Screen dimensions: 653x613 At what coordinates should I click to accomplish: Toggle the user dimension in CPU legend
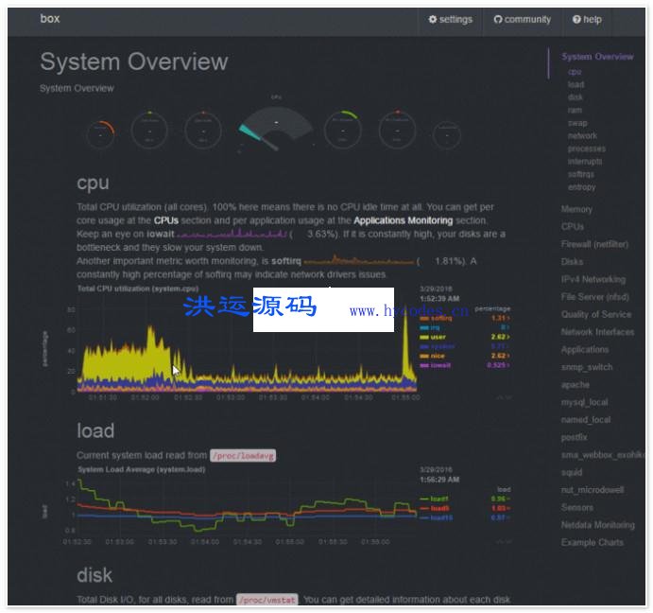click(x=433, y=337)
